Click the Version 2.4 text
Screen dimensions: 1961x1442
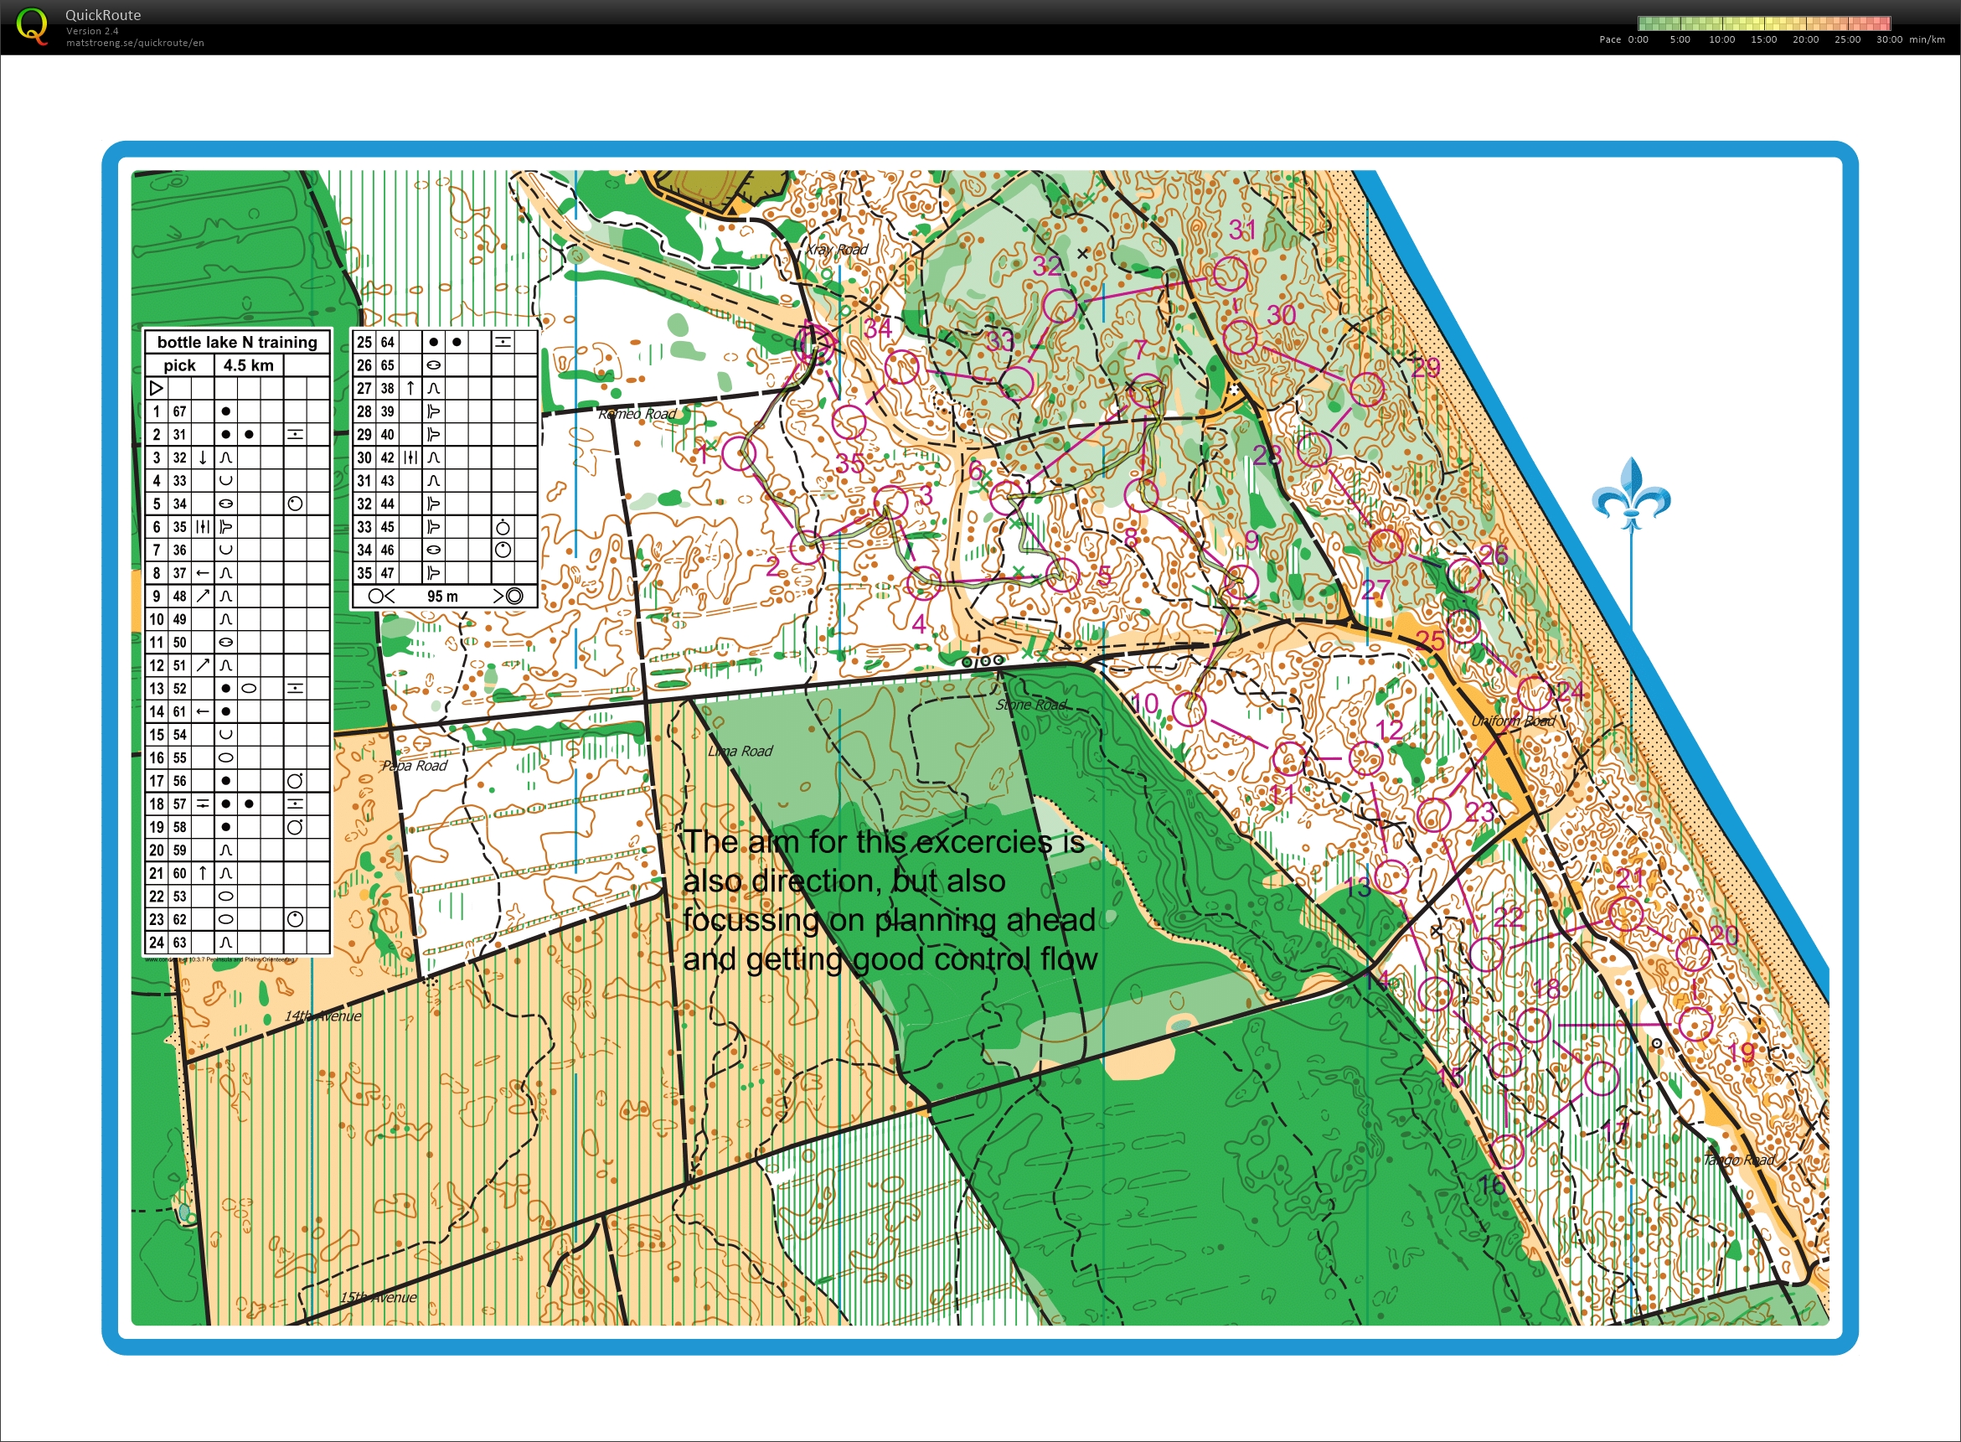tap(92, 30)
